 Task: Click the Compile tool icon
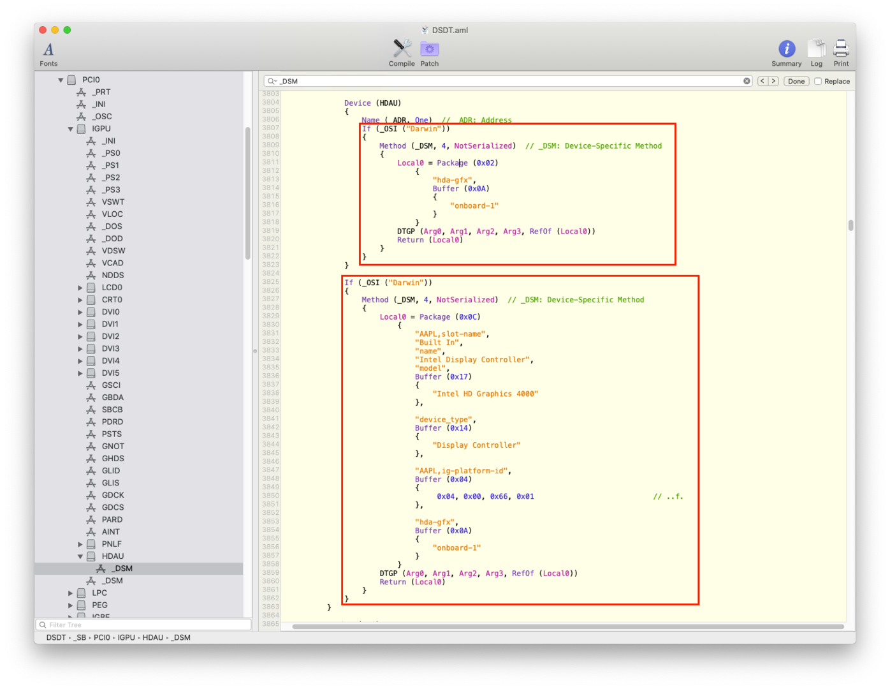(x=402, y=49)
